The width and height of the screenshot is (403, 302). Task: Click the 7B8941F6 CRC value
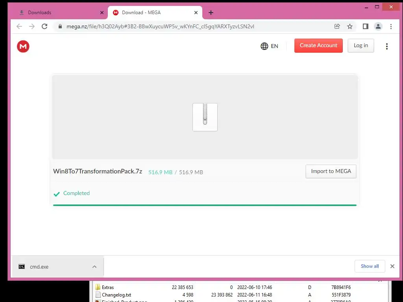click(341, 287)
